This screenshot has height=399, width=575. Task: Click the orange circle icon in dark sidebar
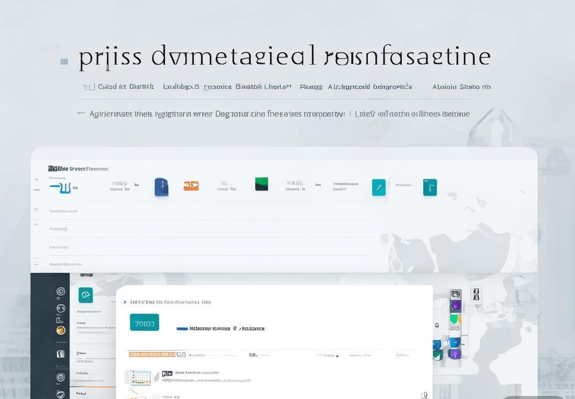click(61, 331)
